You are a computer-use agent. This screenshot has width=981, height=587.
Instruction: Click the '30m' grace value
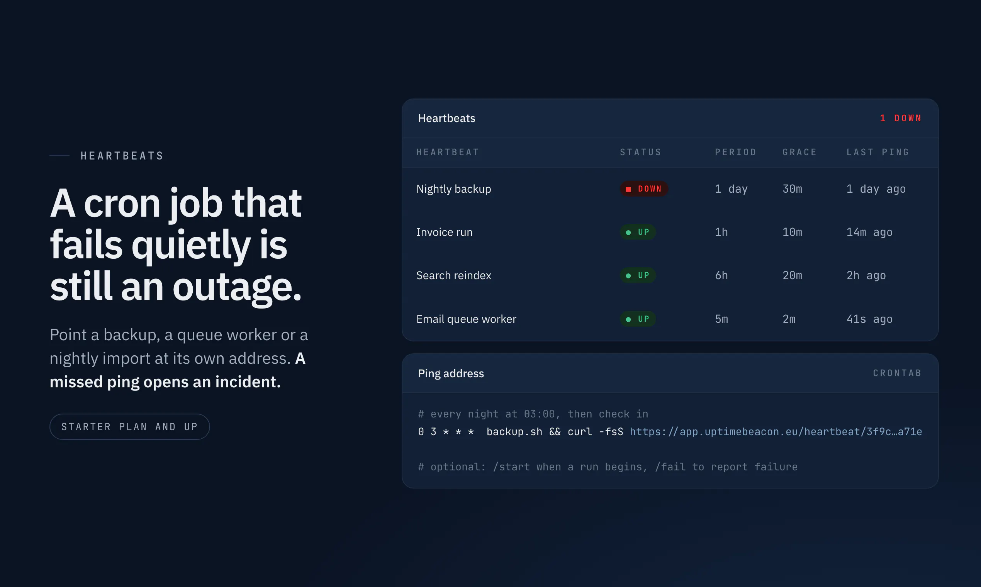pos(792,189)
